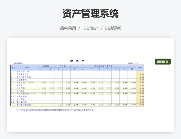Click the 返回首页 button
181x139 pixels.
click(x=163, y=62)
